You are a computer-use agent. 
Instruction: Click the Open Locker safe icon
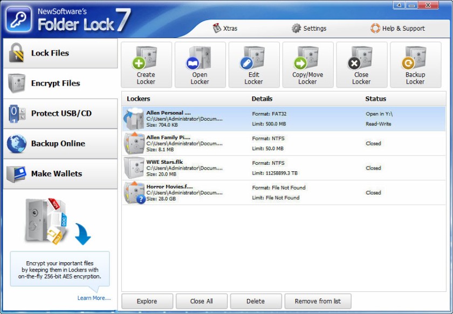point(199,58)
